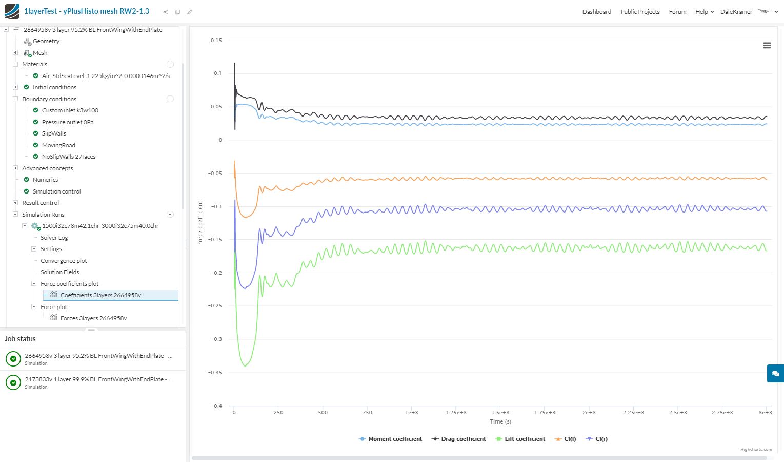Open the Help dropdown menu

[704, 12]
